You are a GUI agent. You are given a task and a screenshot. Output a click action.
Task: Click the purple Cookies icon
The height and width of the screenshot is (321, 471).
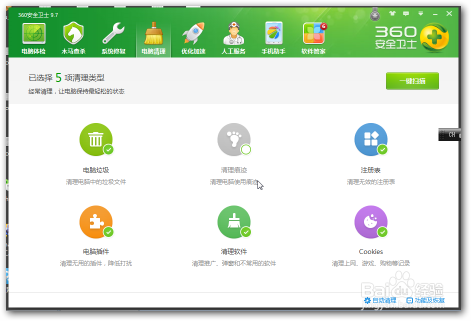(371, 222)
